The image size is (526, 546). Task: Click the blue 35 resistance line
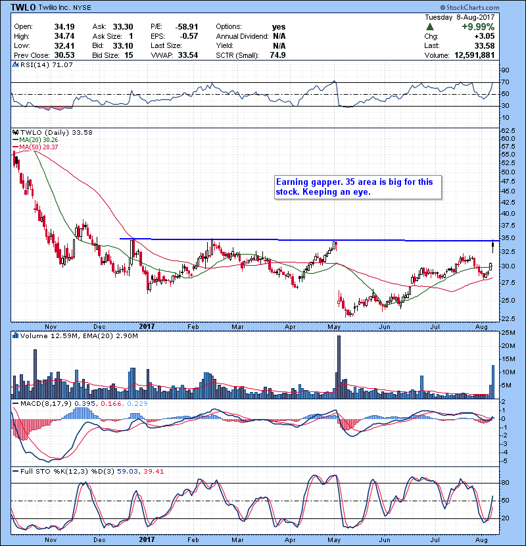309,239
